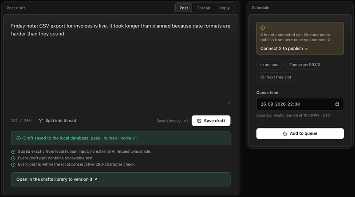The image size is (355, 197).
Task: Click the calendar icon on Add to queue
Action: 285,134
